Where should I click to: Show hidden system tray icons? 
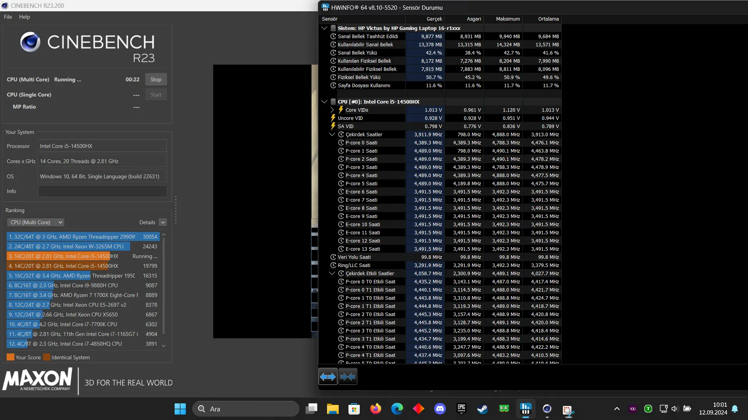617,409
